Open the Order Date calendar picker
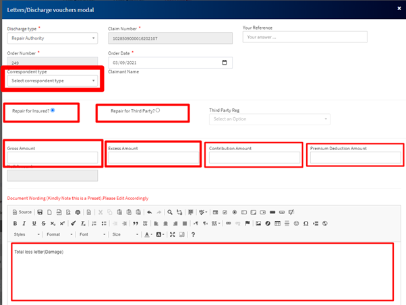Image resolution: width=406 pixels, height=305 pixels. click(x=225, y=63)
